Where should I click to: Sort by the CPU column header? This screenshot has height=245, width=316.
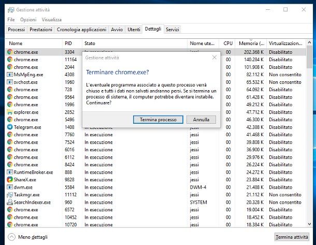point(227,44)
